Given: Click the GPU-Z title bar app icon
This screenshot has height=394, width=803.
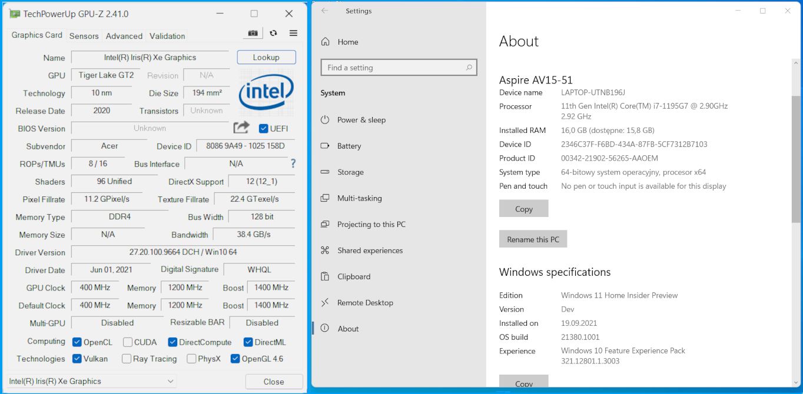Looking at the screenshot, I should pos(15,14).
